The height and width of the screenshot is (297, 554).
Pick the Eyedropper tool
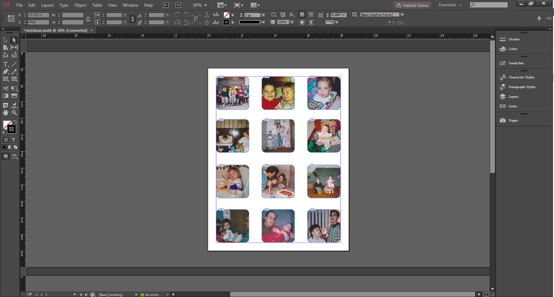coord(14,105)
